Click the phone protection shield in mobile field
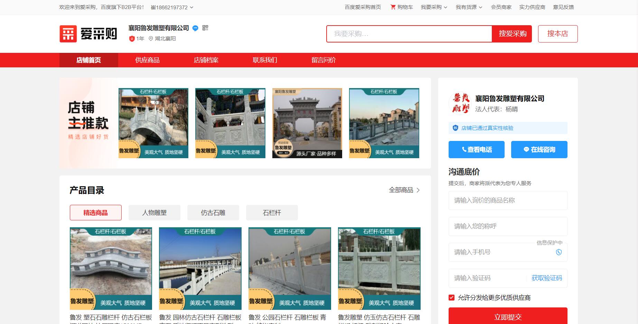Screen dimensions: 638x324 point(559,252)
